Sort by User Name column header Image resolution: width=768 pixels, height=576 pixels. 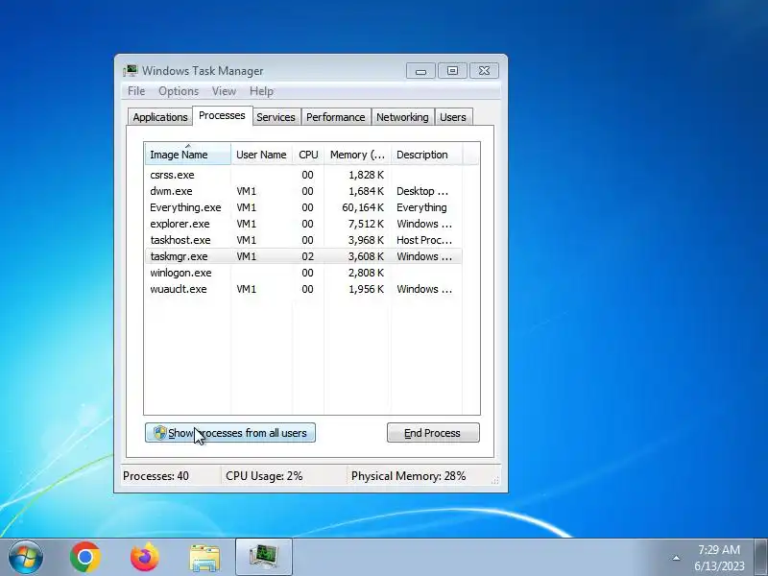pyautogui.click(x=261, y=155)
